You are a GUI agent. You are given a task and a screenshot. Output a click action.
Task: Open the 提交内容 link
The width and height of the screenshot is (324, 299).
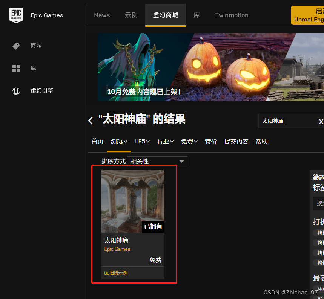click(236, 141)
